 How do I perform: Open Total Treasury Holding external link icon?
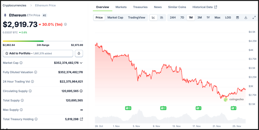click(x=82, y=119)
